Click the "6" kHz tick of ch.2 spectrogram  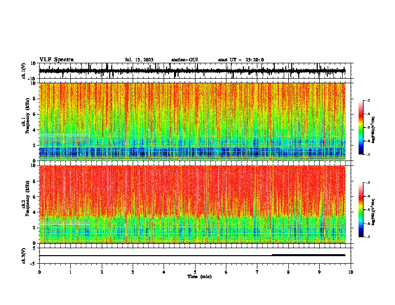point(34,197)
